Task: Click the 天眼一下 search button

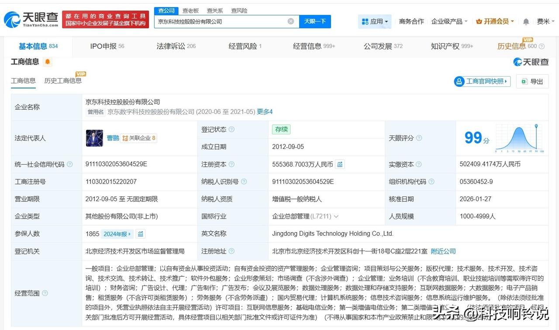Action: point(315,21)
